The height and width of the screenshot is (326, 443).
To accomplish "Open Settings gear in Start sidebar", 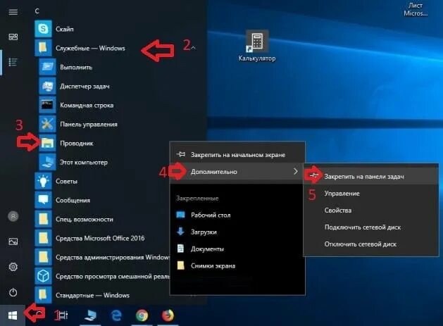I will coord(13,267).
